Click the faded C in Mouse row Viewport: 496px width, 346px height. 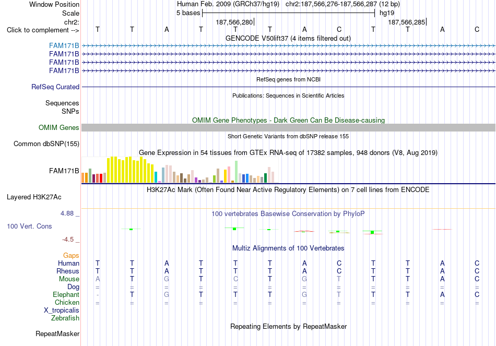coord(235,279)
